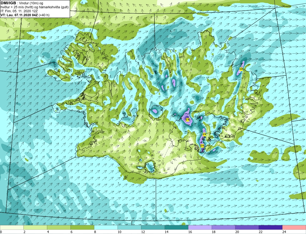Screen dimensions: 306x234
Task: Click the legend scale number 20
Action: [237, 232]
